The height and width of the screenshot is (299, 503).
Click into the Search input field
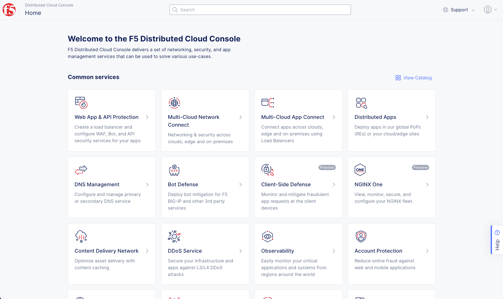(260, 10)
